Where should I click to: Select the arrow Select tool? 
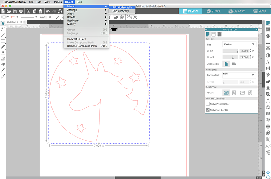pos(3,23)
